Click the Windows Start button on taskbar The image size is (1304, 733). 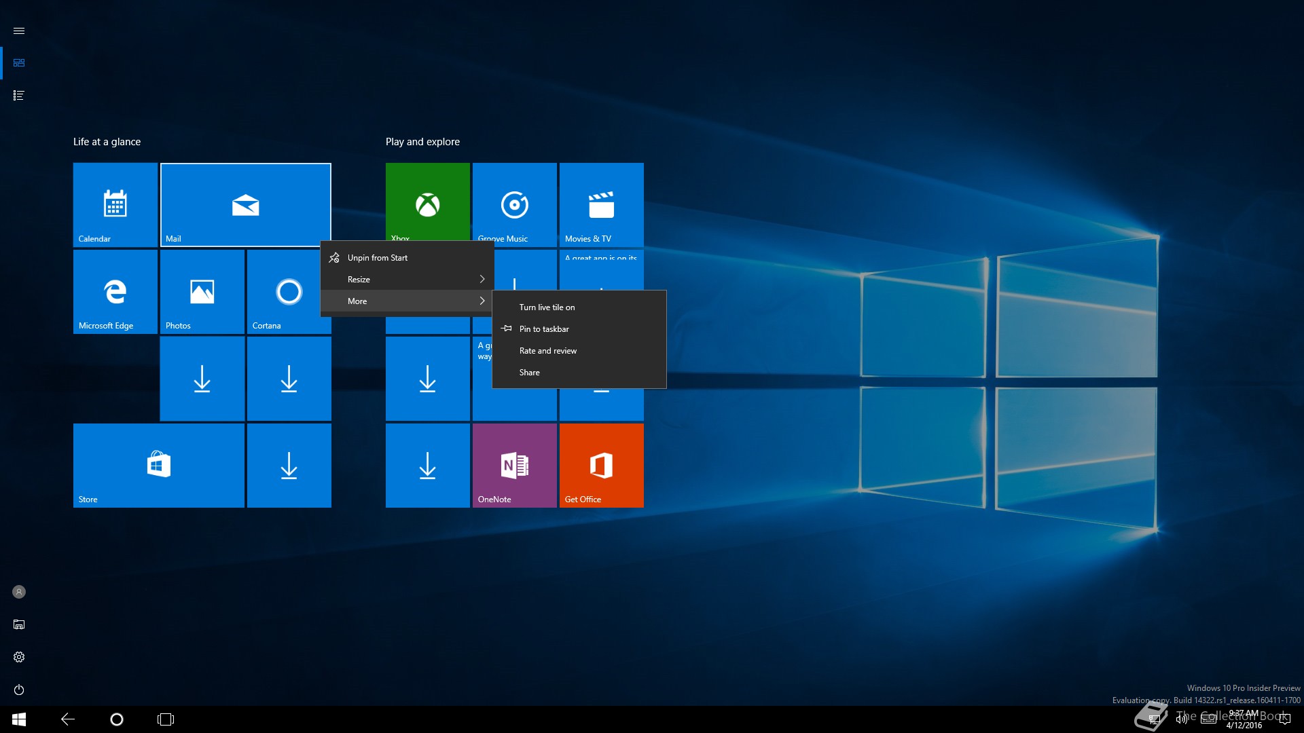pyautogui.click(x=19, y=719)
